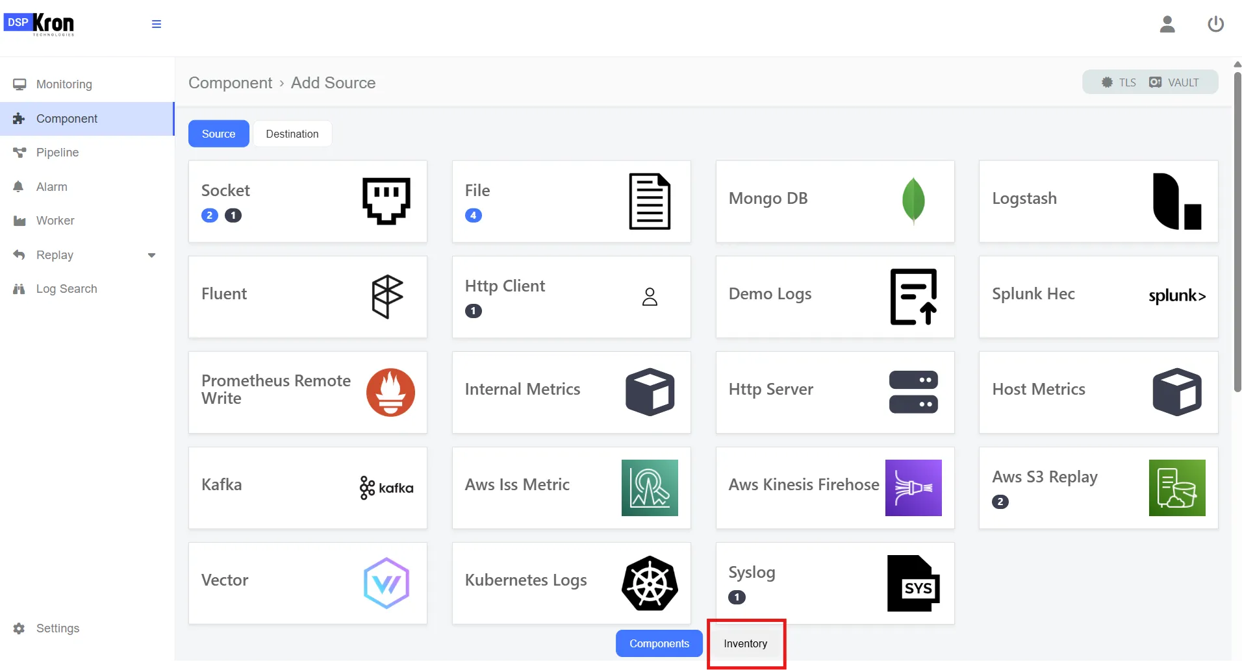Select the Mongo DB card title
The height and width of the screenshot is (670, 1242).
pyautogui.click(x=768, y=199)
